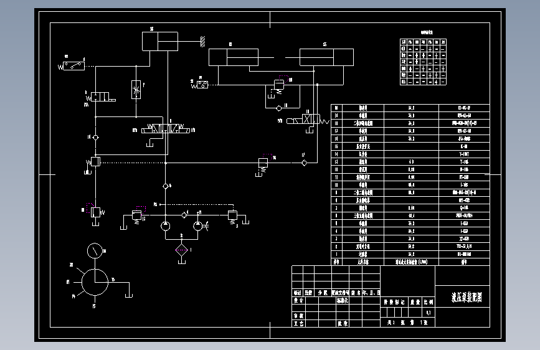Select the fixed displacement pump symbol
The width and height of the screenshot is (540, 350).
165,226
